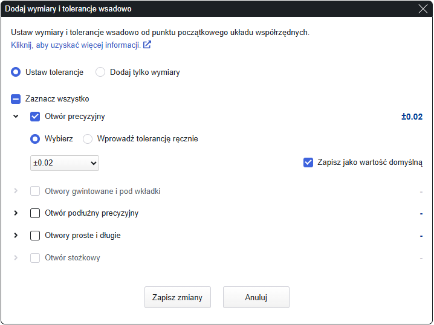Expand the 'Otwór stożkowy' section

click(x=16, y=257)
